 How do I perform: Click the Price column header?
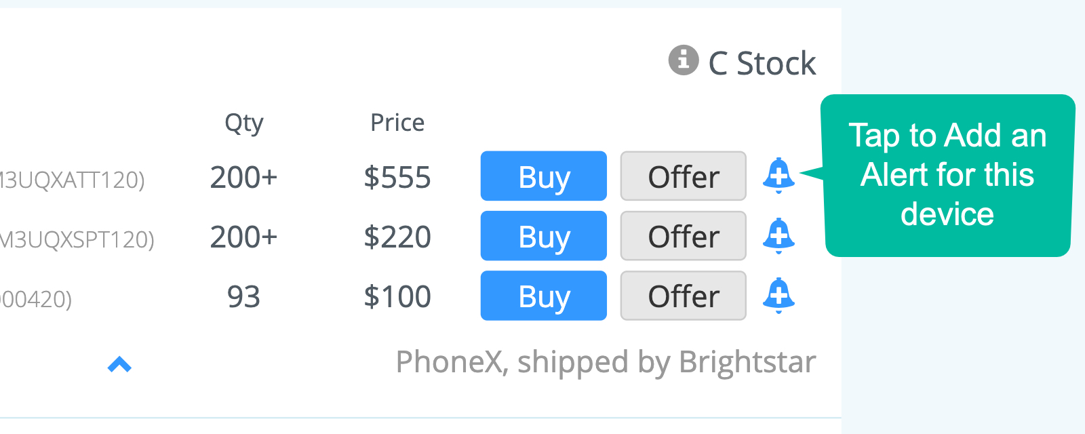click(397, 123)
